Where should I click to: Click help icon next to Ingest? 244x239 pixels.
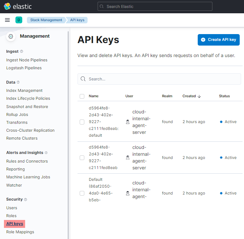[22, 51]
